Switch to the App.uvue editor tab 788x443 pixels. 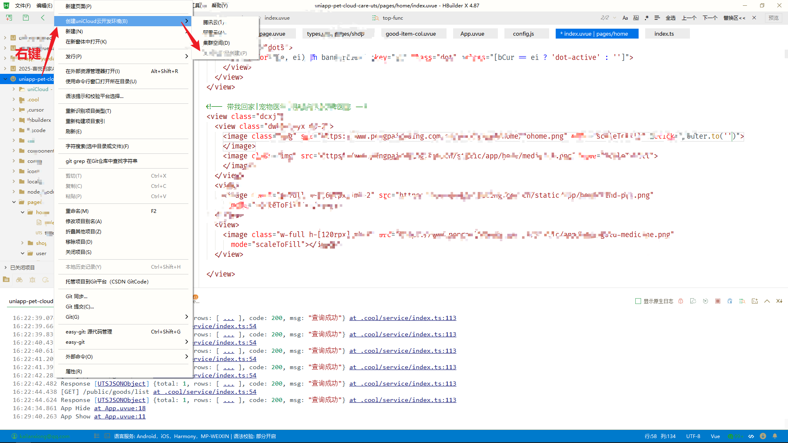472,34
